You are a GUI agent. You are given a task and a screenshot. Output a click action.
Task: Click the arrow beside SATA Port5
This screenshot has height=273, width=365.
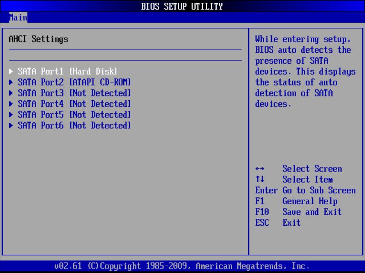pos(11,115)
